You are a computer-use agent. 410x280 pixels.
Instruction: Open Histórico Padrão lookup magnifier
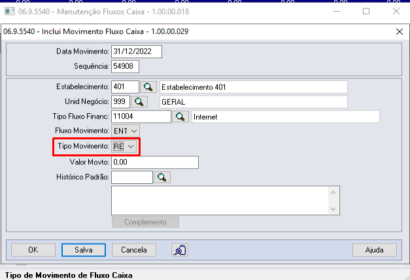click(162, 177)
